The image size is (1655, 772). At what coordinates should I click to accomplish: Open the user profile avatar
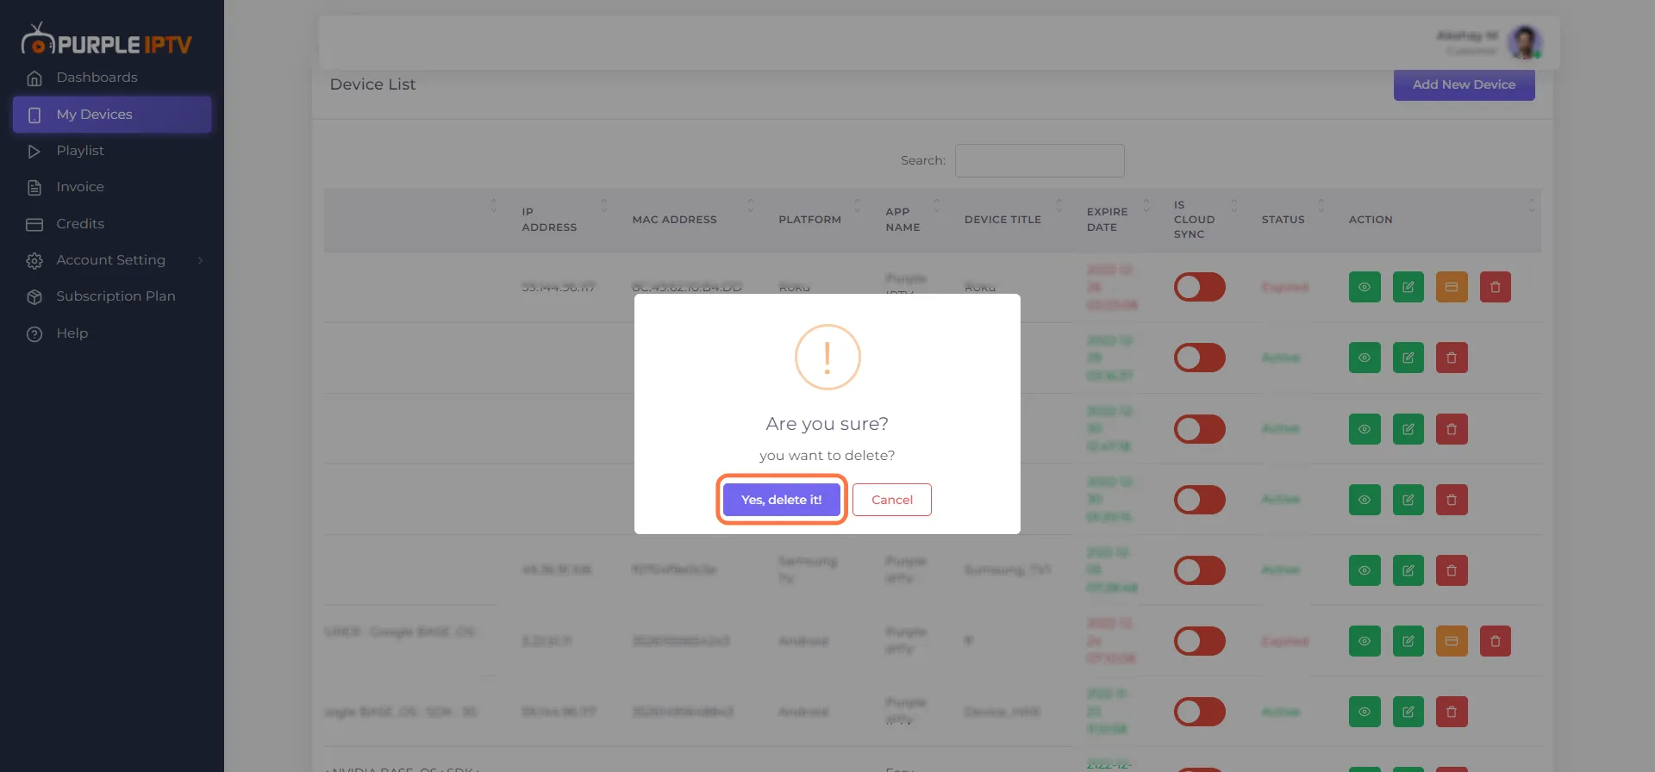[x=1524, y=42]
